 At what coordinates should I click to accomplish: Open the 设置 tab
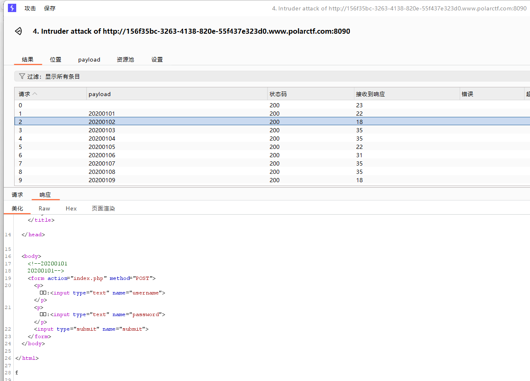(x=157, y=59)
